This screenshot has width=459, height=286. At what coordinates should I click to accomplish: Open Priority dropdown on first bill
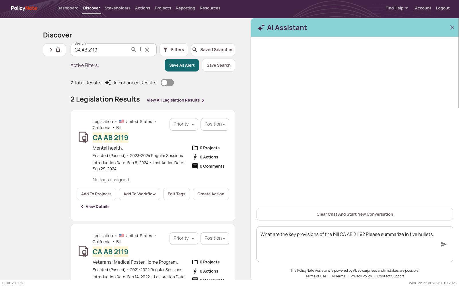(184, 124)
